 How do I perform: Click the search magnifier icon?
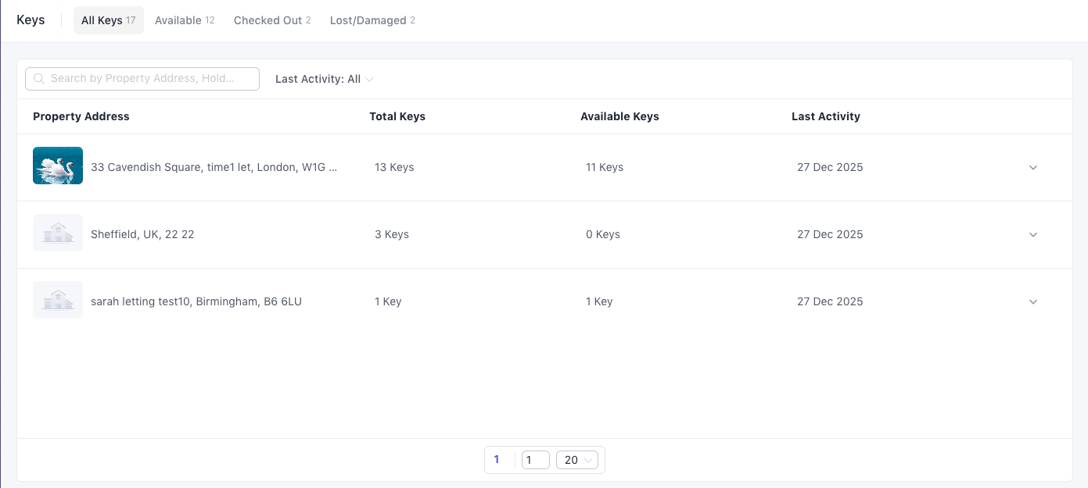click(x=39, y=79)
